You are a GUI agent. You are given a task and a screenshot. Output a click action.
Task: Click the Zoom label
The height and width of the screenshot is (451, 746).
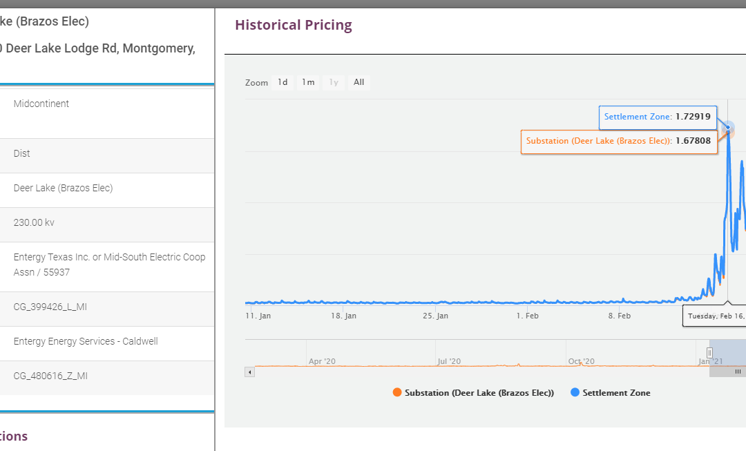click(256, 83)
